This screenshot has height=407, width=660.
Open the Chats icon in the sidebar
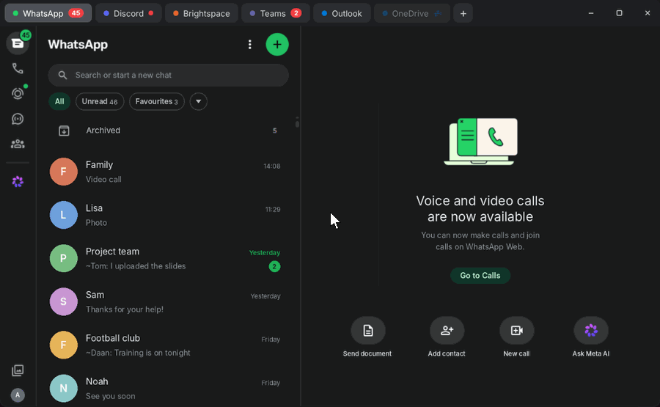(18, 43)
